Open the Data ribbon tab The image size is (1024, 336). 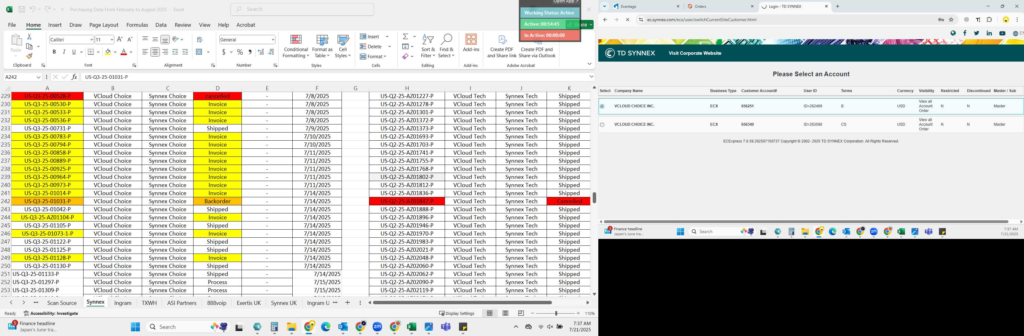point(161,25)
